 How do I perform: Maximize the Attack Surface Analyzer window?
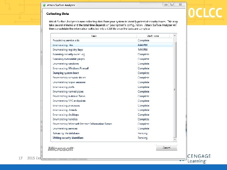[172, 4]
